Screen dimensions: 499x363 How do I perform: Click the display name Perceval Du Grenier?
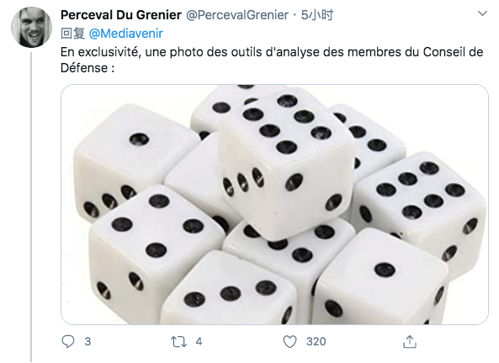[121, 15]
